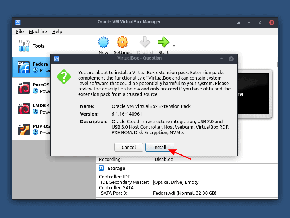Install the Oracle VM VirtualBox Extension Pack
290x218 pixels.
[160, 147]
